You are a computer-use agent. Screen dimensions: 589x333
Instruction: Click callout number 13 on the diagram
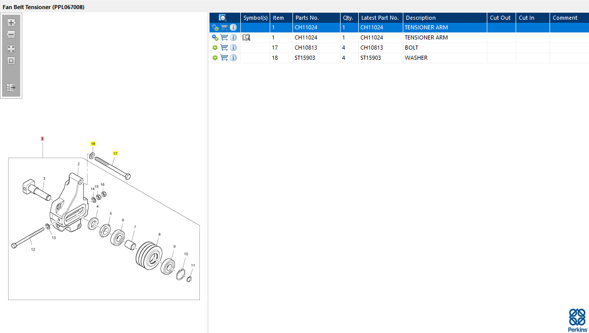[54, 237]
